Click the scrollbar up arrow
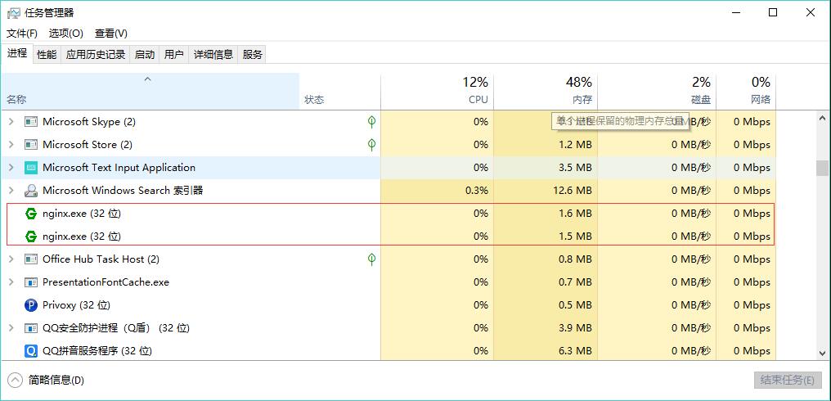 point(822,119)
